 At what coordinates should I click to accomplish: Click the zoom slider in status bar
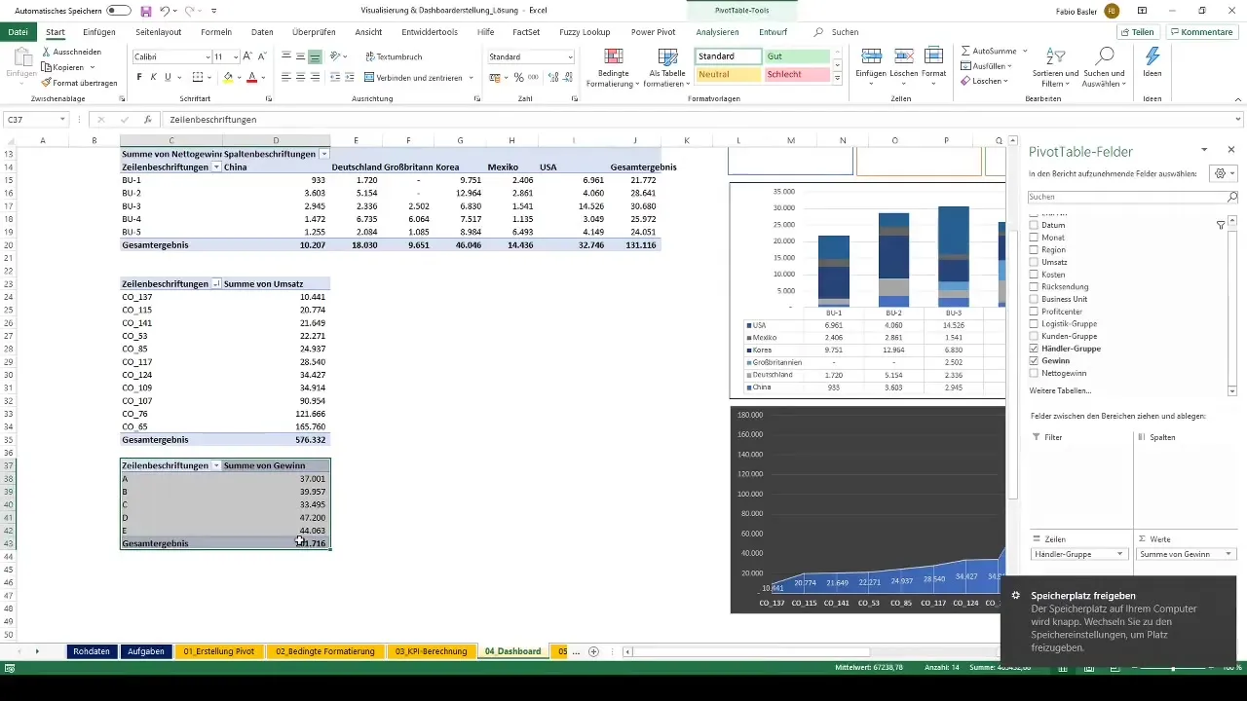pyautogui.click(x=1173, y=668)
